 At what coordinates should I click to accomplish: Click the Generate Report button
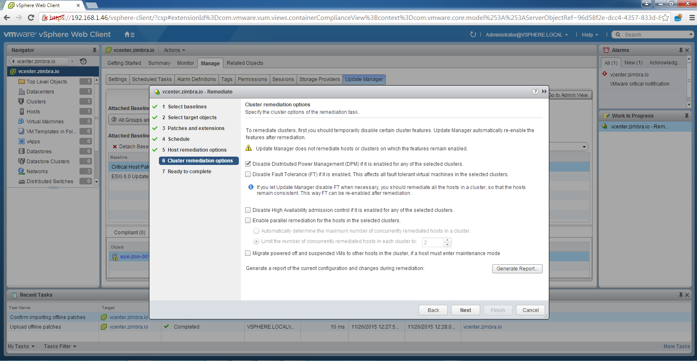click(517, 269)
